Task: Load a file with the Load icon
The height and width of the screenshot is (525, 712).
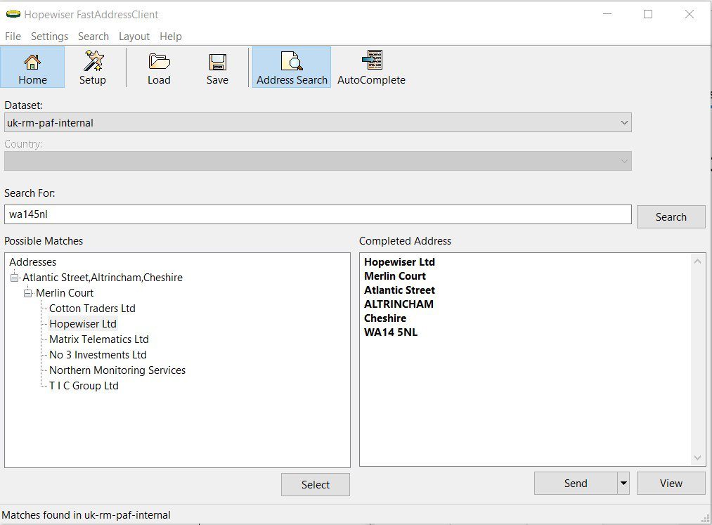Action: point(159,67)
